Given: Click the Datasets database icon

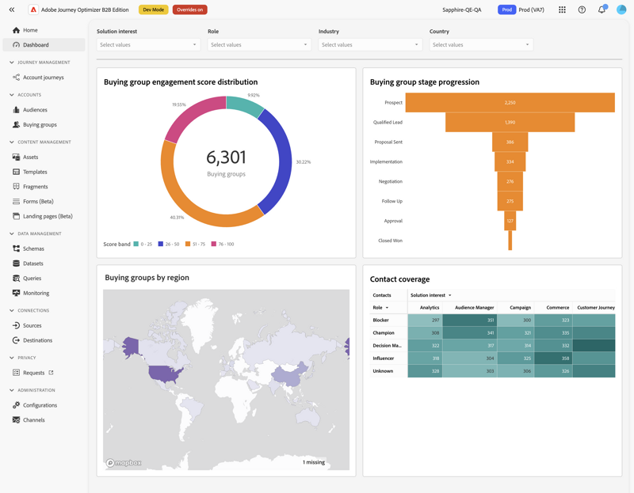Looking at the screenshot, I should [16, 264].
